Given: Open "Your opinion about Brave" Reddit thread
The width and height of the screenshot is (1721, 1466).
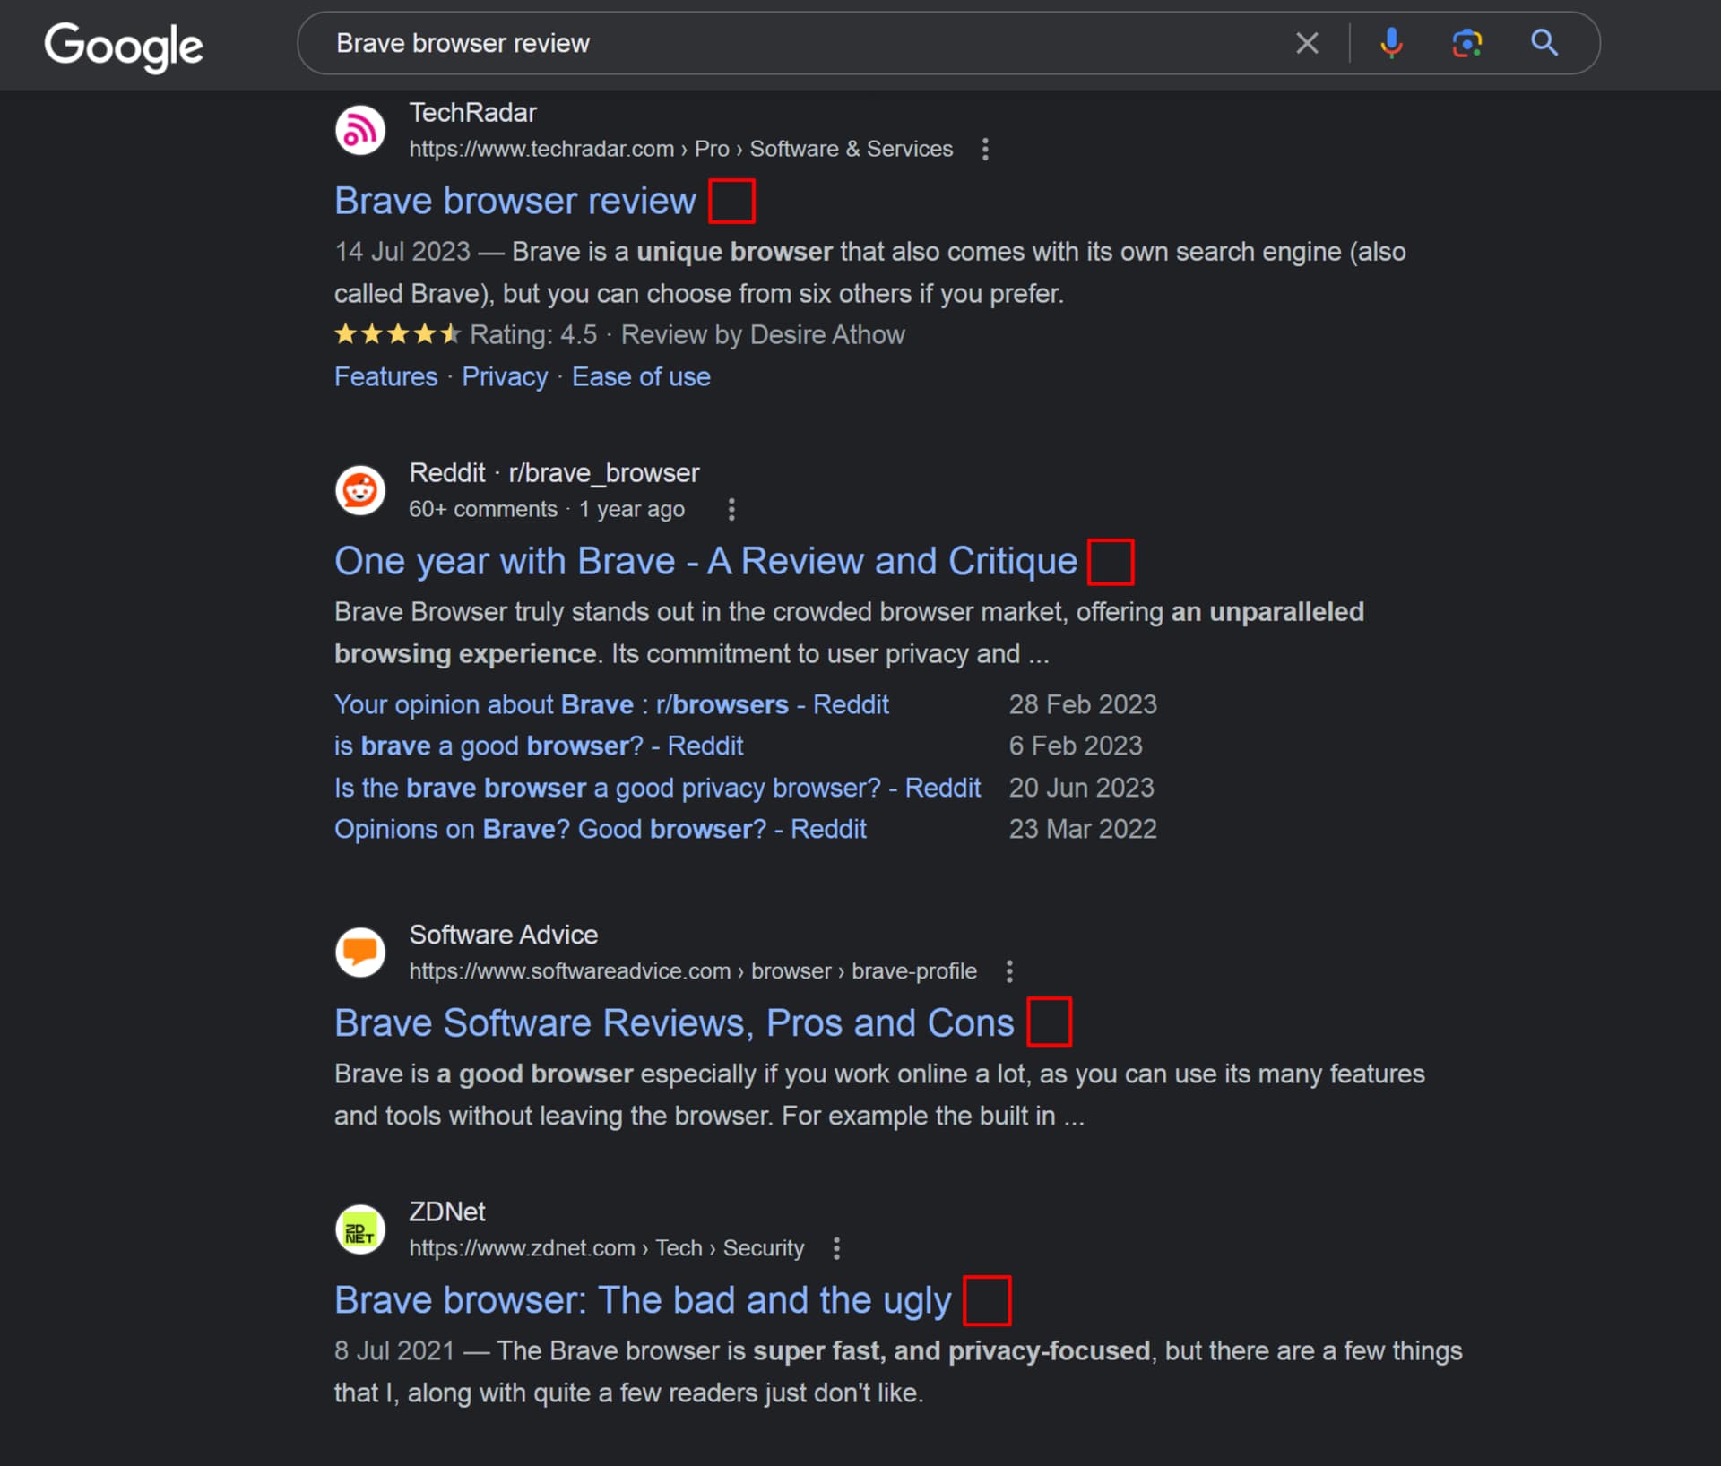Looking at the screenshot, I should click(611, 704).
